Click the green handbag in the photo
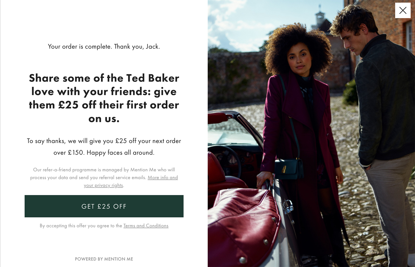Image resolution: width=415 pixels, height=267 pixels. [289, 169]
